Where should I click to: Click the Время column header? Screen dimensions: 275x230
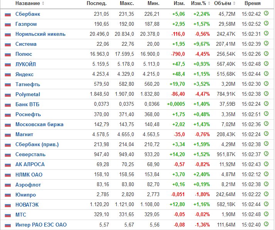252,3
